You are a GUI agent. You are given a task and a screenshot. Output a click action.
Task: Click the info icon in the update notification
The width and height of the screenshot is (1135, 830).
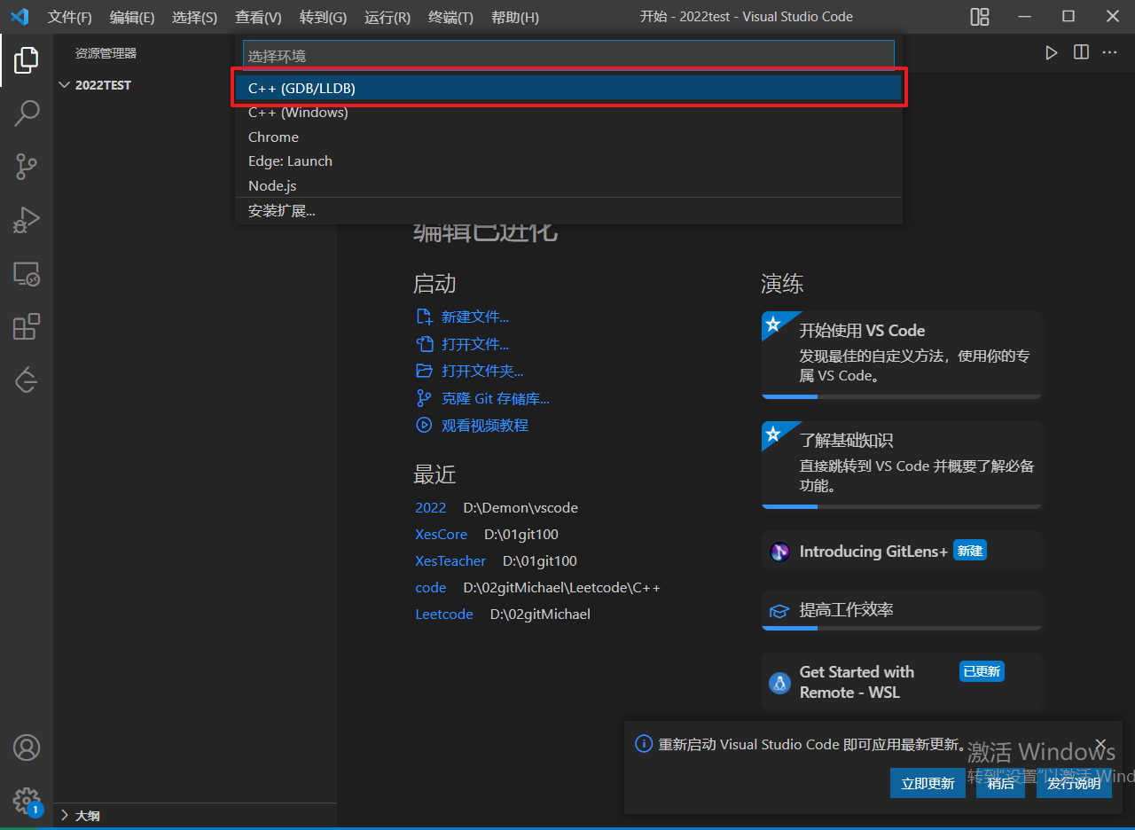(x=645, y=744)
